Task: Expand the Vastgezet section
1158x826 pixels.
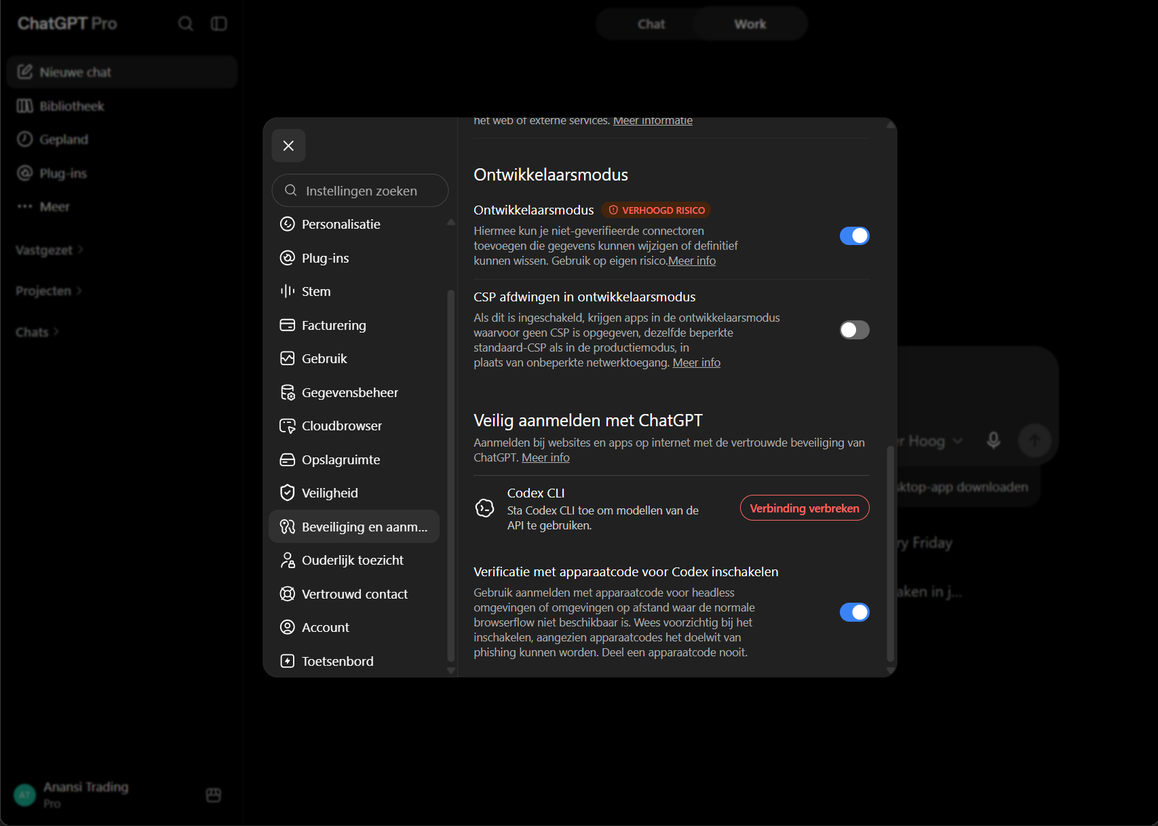Action: pos(50,250)
